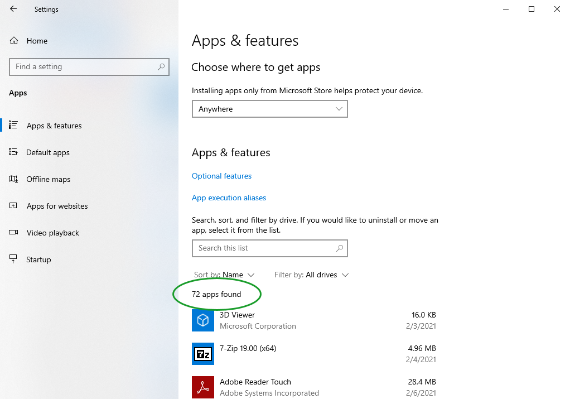Focus the Find a setting box
This screenshot has width=570, height=399.
tap(84, 66)
